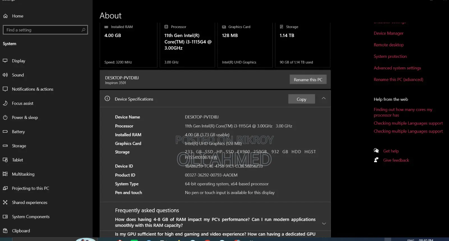
Task: Copy the device specifications
Action: click(x=301, y=99)
